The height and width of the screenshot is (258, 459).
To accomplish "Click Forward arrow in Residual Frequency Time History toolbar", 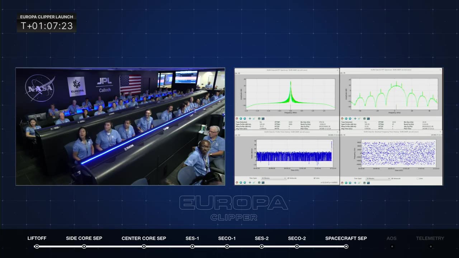I will (350, 183).
